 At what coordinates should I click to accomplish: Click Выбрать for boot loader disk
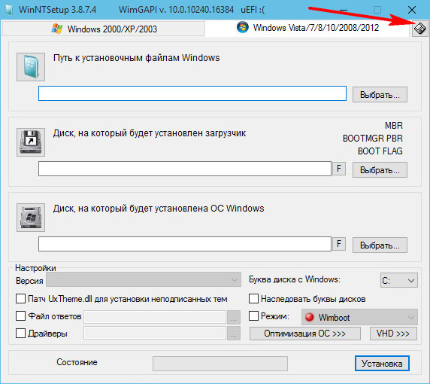tap(380, 170)
